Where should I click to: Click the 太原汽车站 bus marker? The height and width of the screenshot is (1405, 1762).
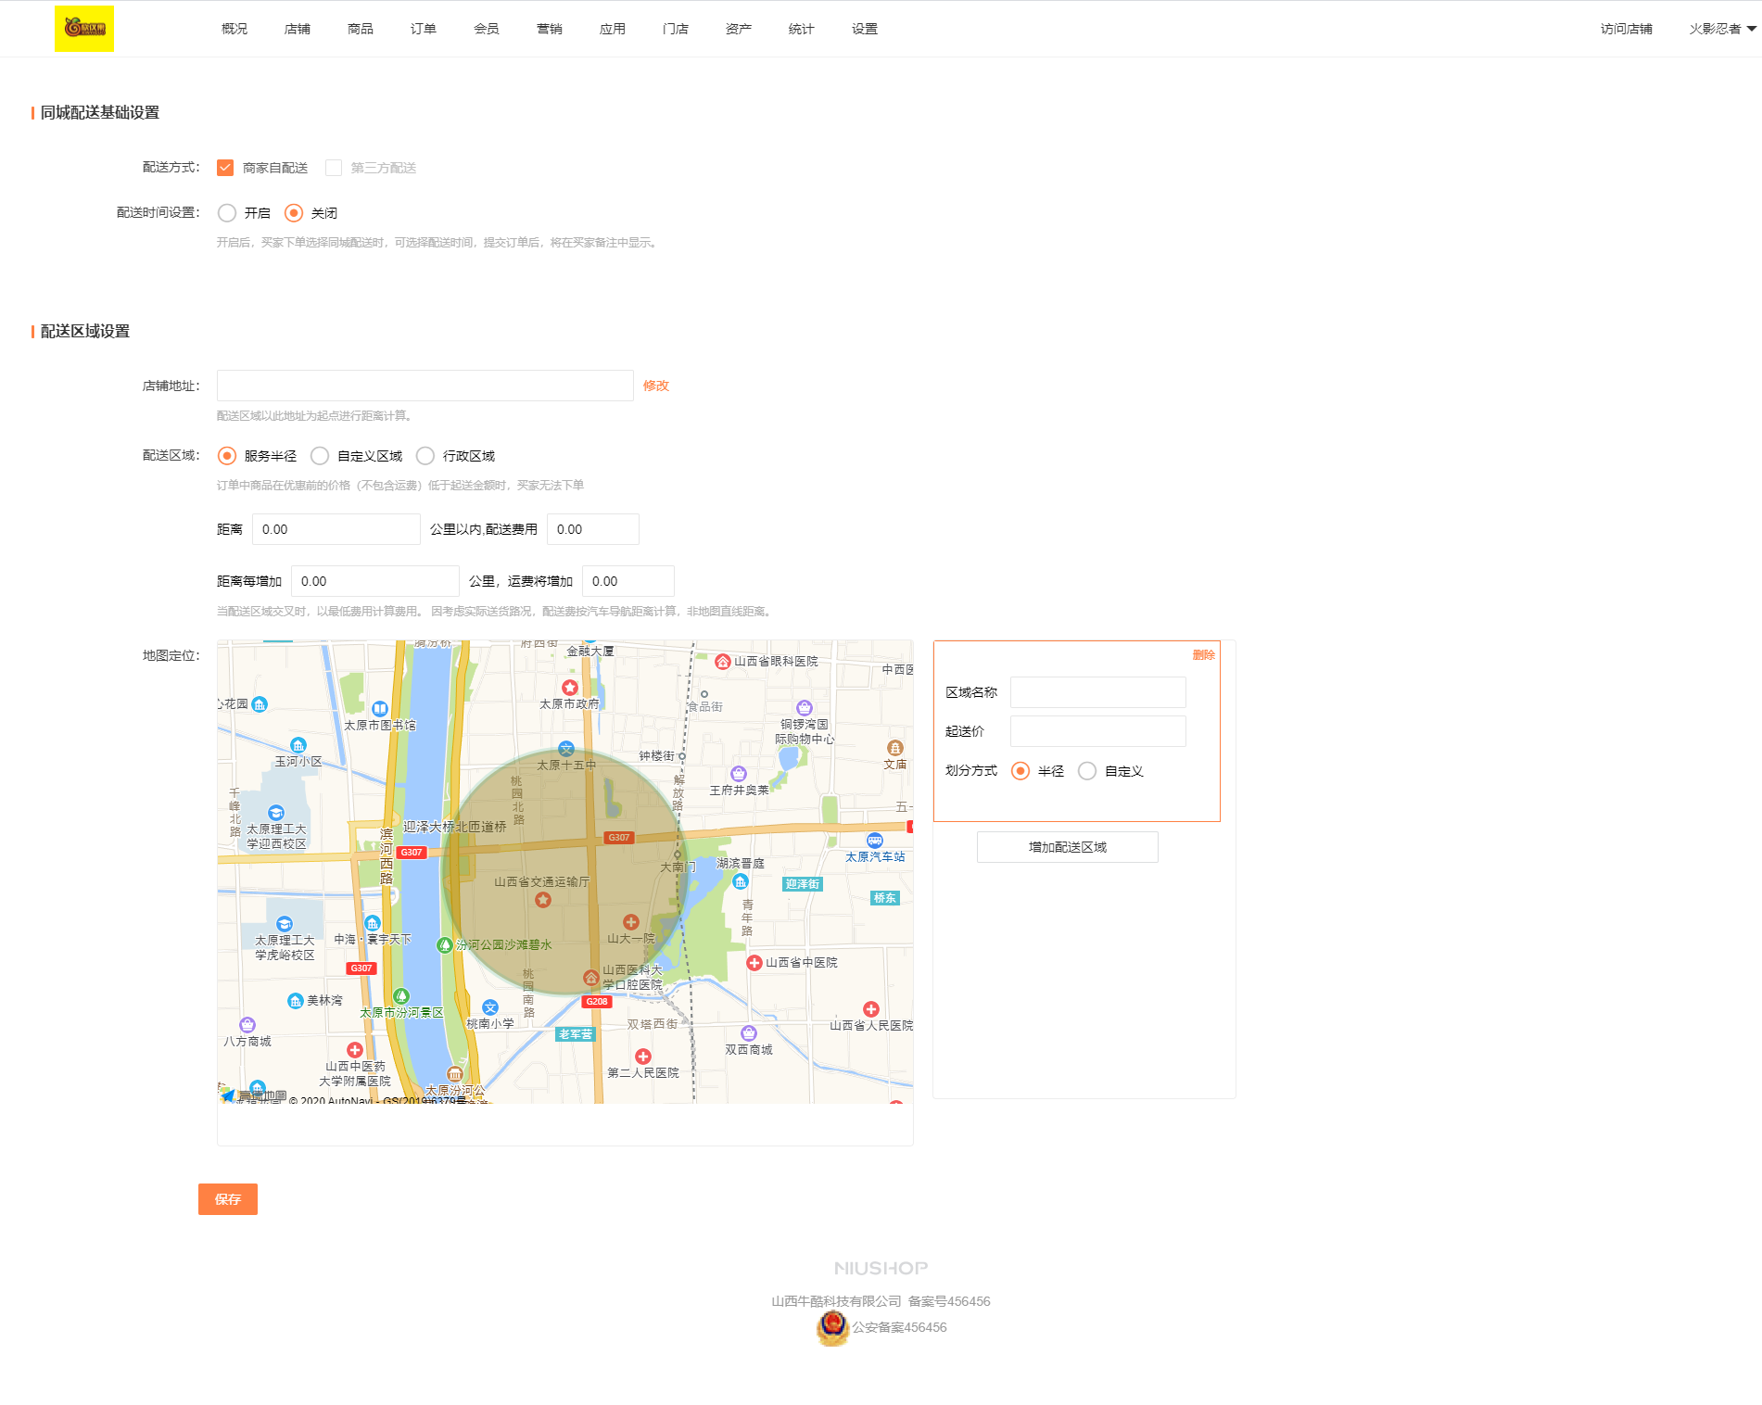(x=875, y=841)
